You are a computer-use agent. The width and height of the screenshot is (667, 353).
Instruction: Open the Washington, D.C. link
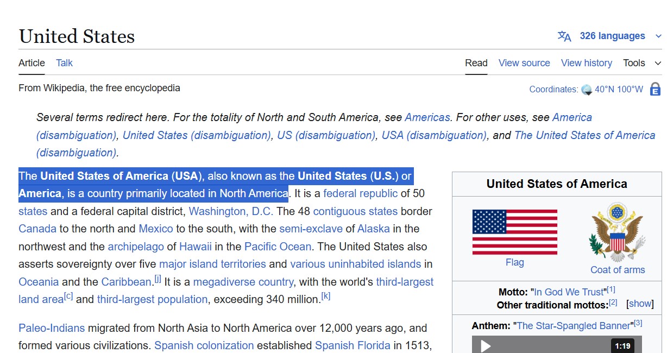tap(231, 211)
